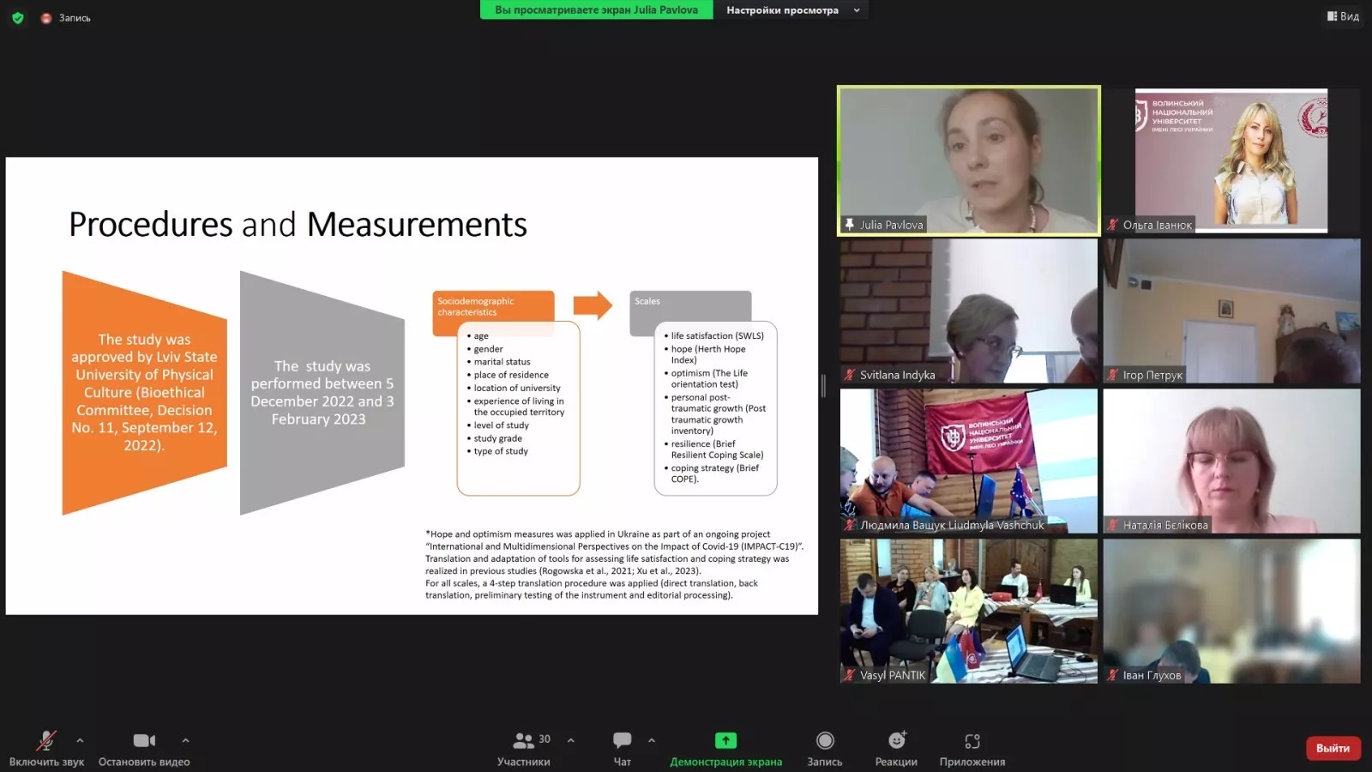Unmute microphone with Включить звук
The height and width of the screenshot is (772, 1372).
click(x=46, y=740)
